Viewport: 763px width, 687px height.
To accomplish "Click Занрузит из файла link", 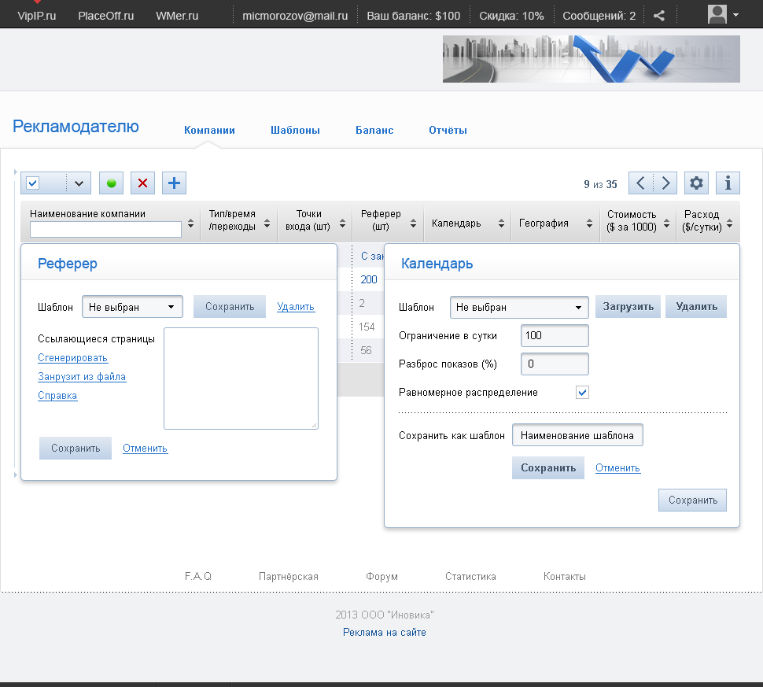I will [82, 376].
